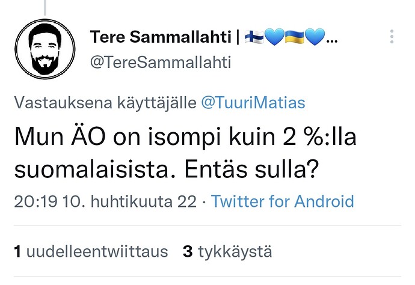Open Tere Sammallahti's bearded profile avatar
This screenshot has height=285, width=415.
(45, 49)
